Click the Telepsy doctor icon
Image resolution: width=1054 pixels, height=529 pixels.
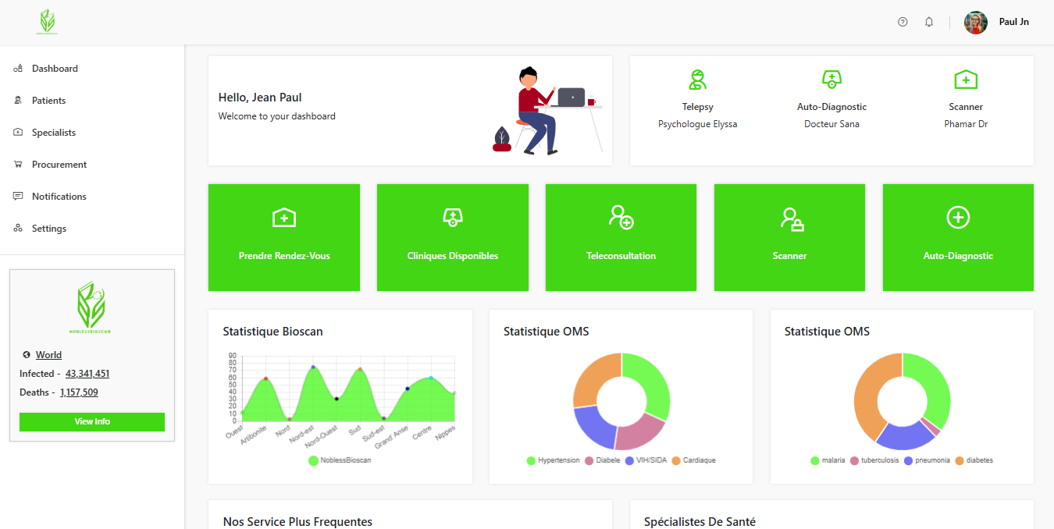tap(697, 80)
